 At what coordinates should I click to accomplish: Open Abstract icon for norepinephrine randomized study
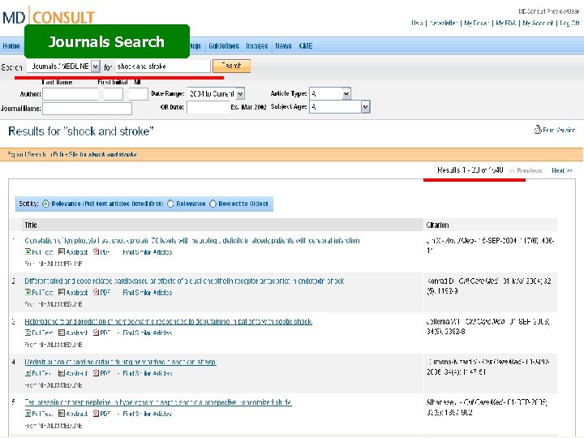coord(62,414)
